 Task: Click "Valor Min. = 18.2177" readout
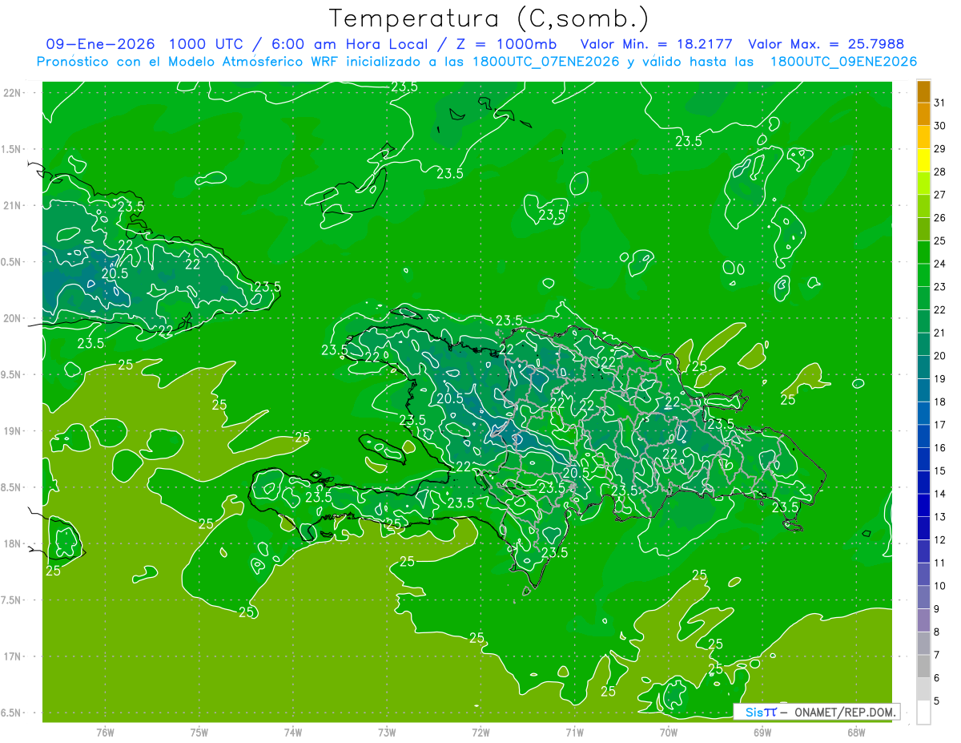[x=657, y=44]
